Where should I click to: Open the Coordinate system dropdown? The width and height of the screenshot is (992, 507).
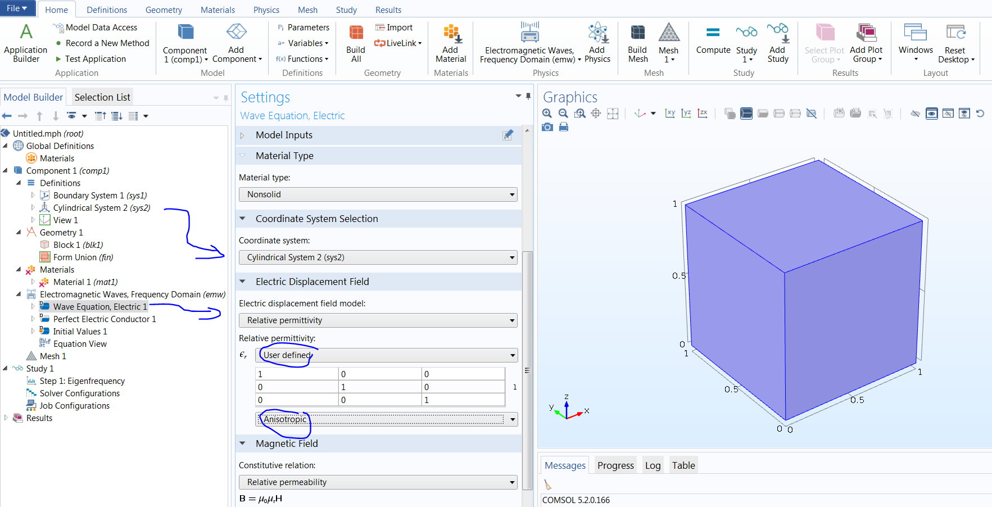point(378,257)
